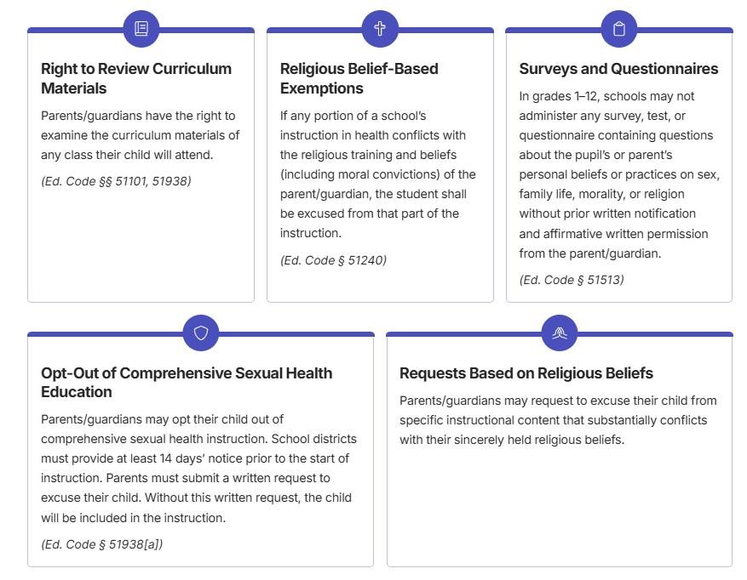Click the paragraph about sincerely held religious beliefs

[x=558, y=420]
